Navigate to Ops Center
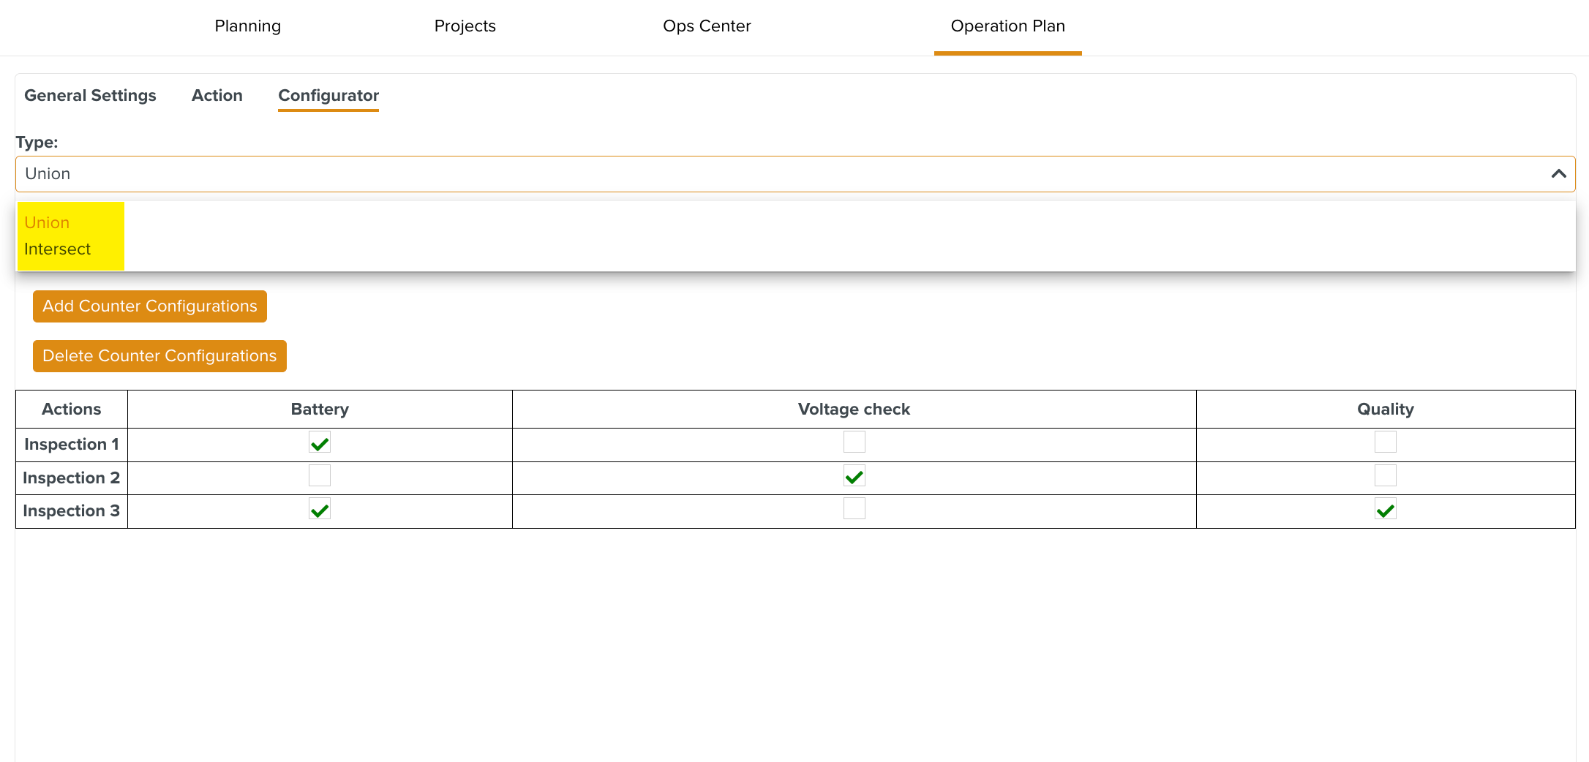The width and height of the screenshot is (1589, 762). (x=707, y=26)
